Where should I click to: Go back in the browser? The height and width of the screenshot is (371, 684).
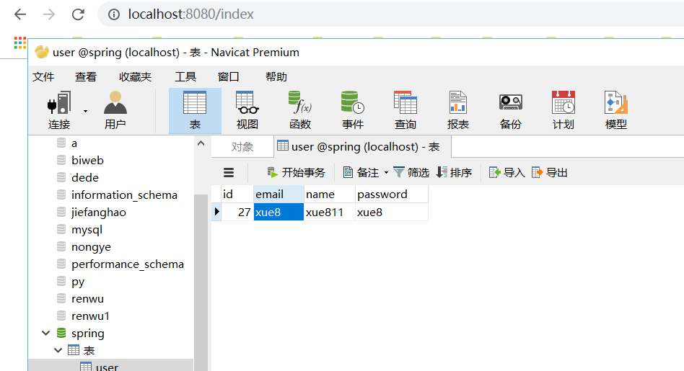click(x=20, y=14)
